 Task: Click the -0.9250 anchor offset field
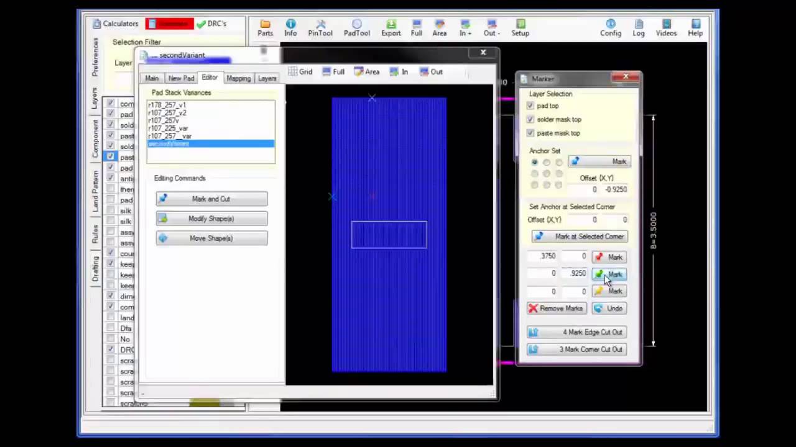tap(614, 189)
